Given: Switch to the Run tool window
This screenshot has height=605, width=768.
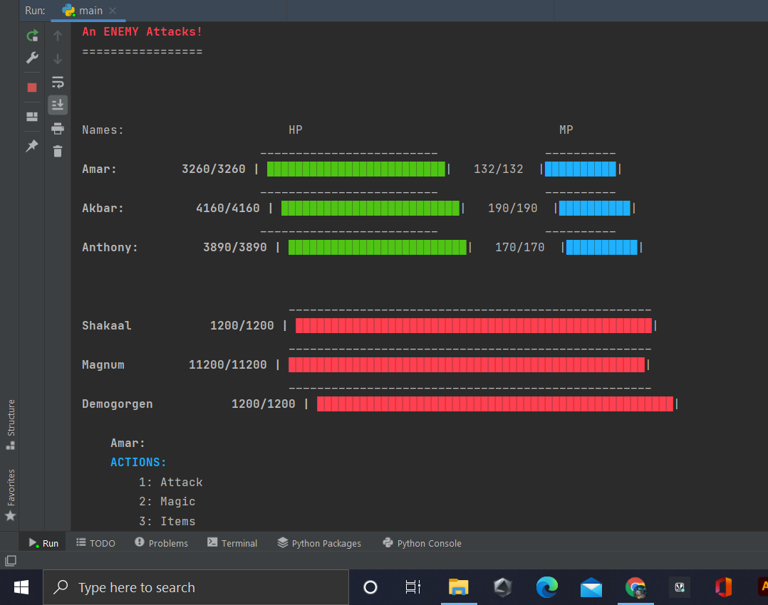Looking at the screenshot, I should 43,543.
